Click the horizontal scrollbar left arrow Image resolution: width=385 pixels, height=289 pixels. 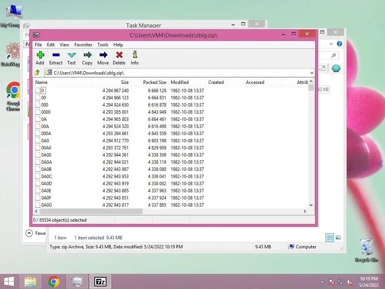click(x=36, y=211)
